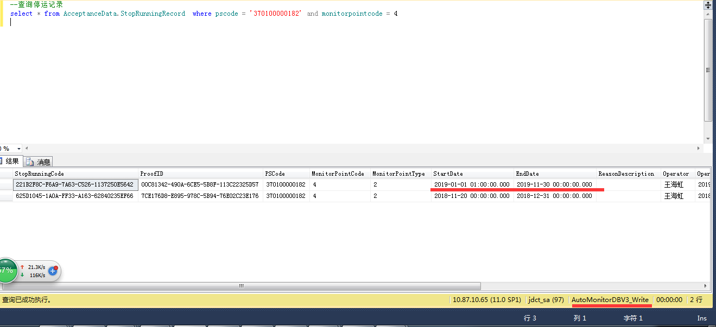Click cell 221B2F8C-F6A9-7A63-C526-1137250E5642
716x327 pixels.
coord(75,184)
